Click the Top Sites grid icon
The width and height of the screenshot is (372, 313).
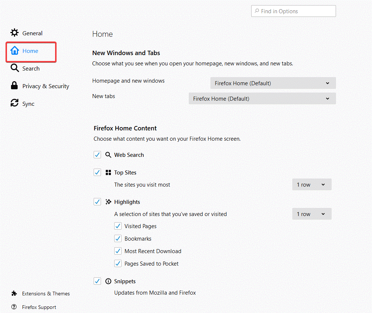coord(108,172)
